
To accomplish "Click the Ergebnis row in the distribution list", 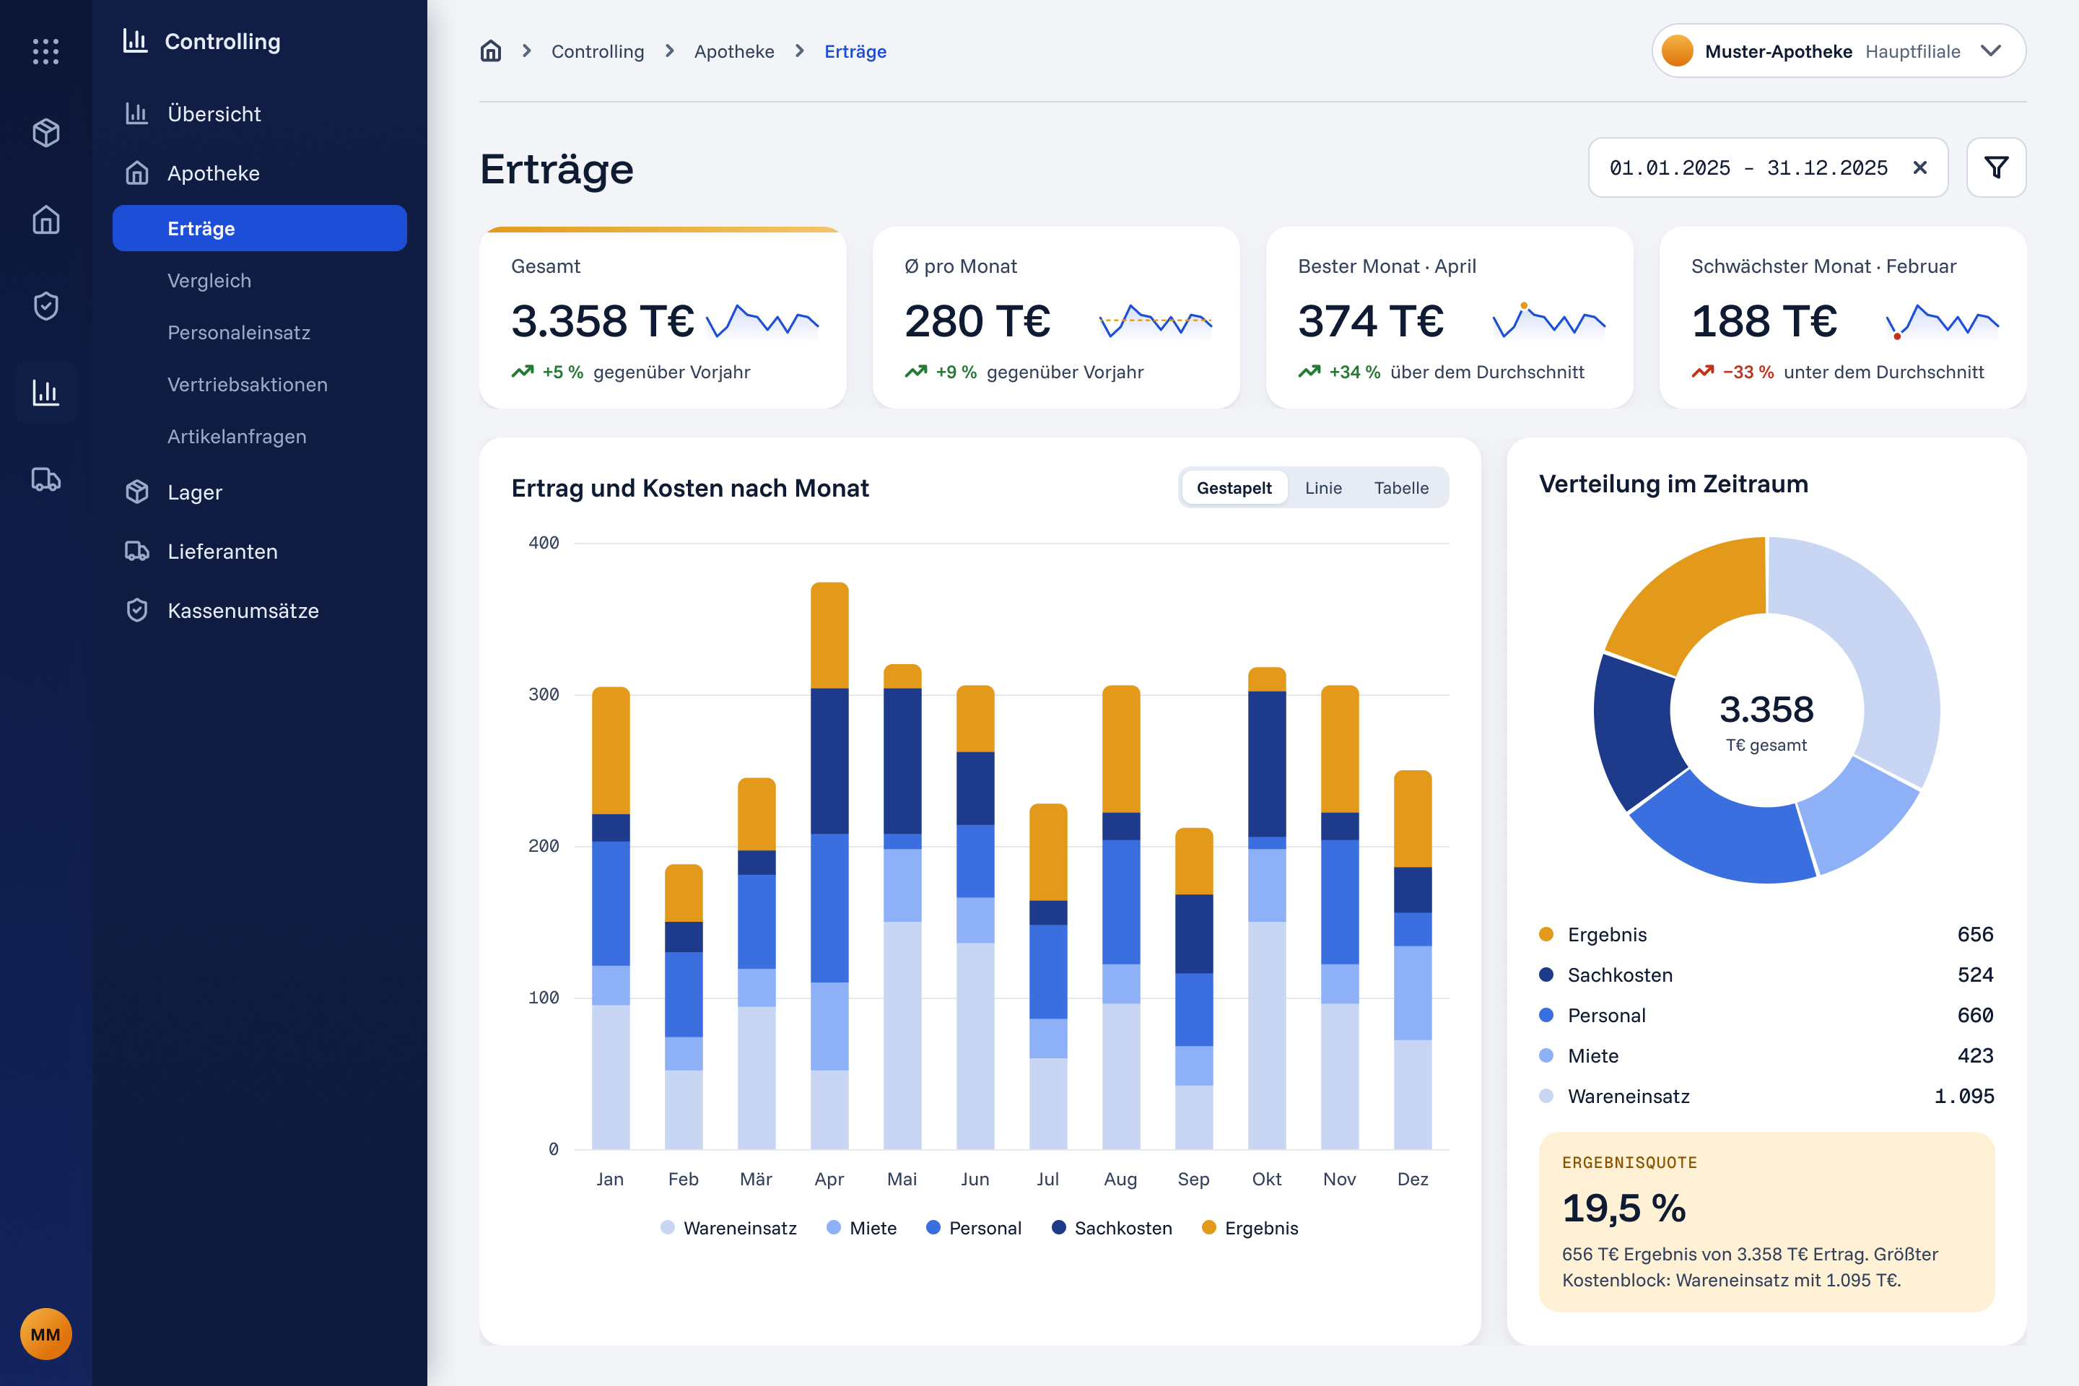I will point(1766,934).
